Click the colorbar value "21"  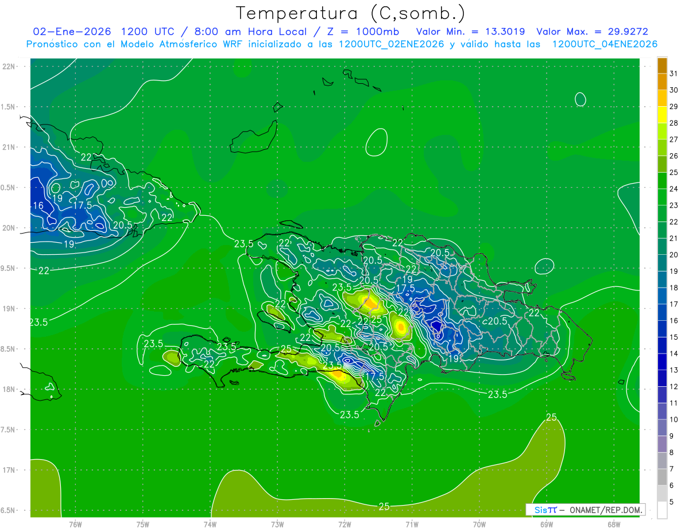point(673,238)
